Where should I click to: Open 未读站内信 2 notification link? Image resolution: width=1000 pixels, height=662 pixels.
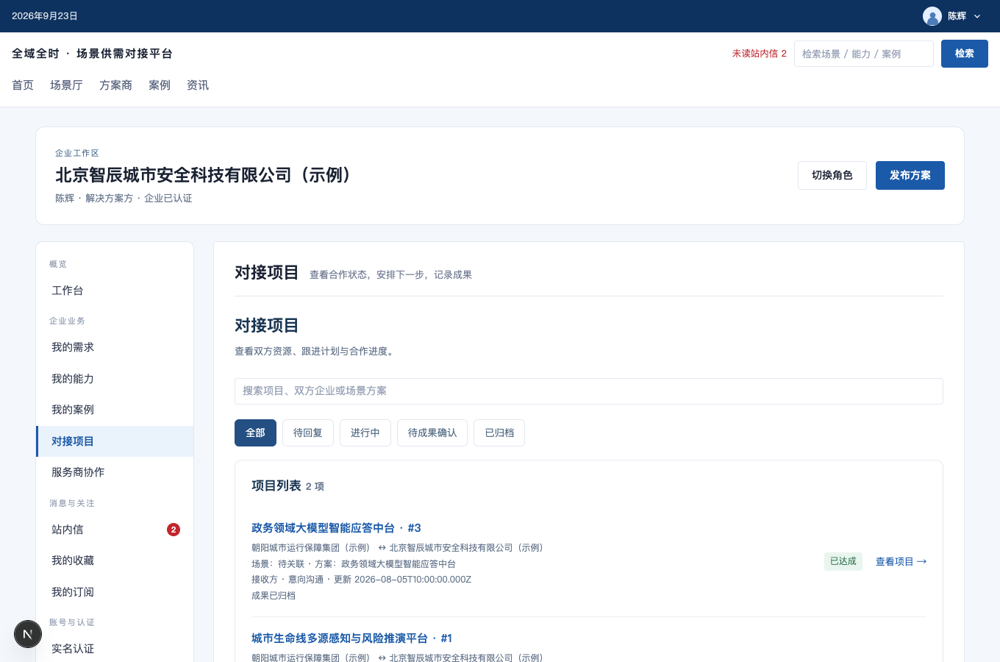(x=760, y=54)
